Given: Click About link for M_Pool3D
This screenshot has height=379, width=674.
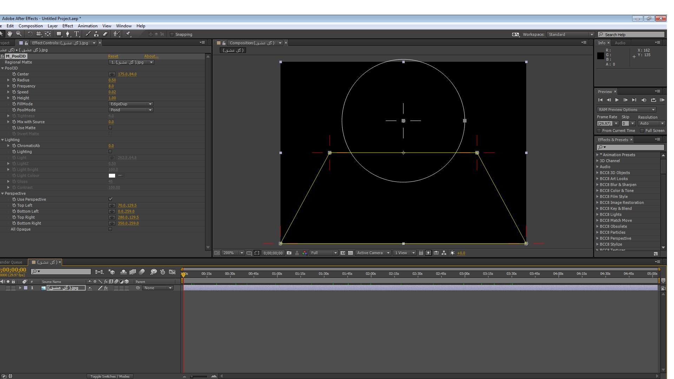Looking at the screenshot, I should pos(151,56).
